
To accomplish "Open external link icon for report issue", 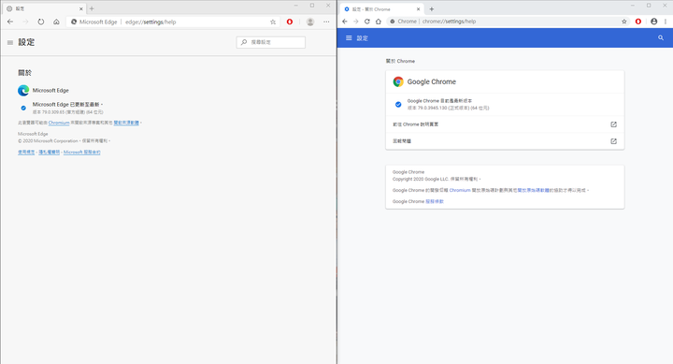I will click(x=614, y=141).
